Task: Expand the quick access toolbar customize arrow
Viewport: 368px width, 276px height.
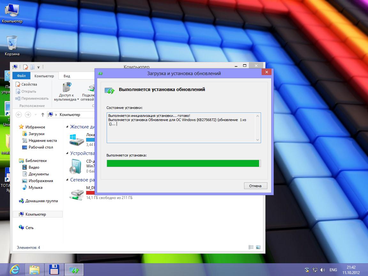Action: (x=39, y=67)
